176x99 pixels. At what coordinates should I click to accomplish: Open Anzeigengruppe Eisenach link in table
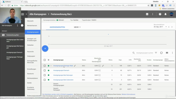(x=61, y=70)
